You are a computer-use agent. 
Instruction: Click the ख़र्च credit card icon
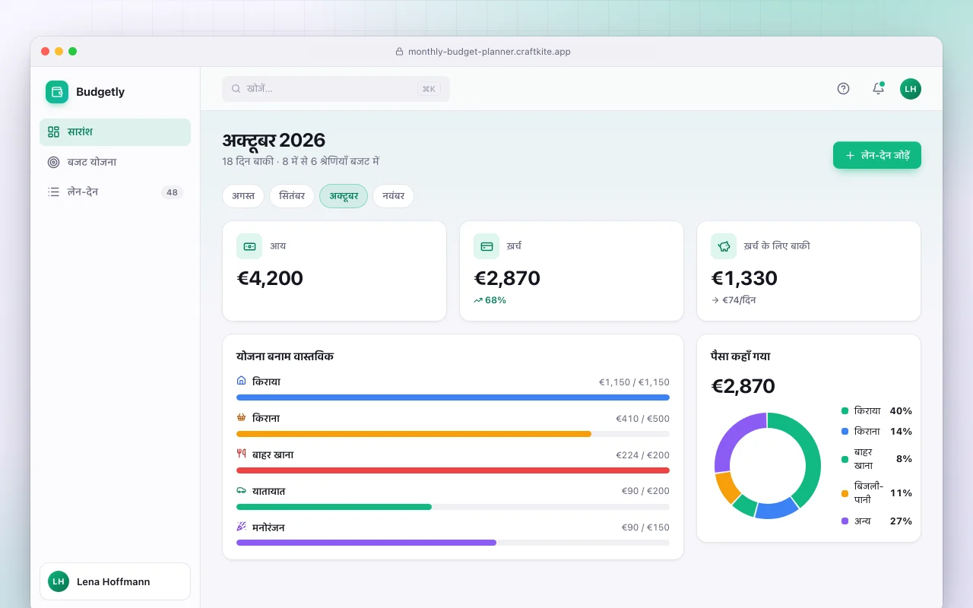tap(486, 246)
